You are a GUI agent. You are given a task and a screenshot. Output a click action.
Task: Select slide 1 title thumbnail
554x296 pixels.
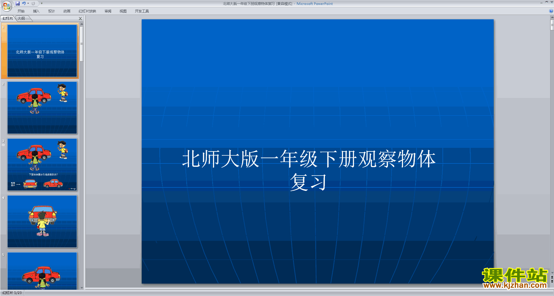pyautogui.click(x=42, y=51)
